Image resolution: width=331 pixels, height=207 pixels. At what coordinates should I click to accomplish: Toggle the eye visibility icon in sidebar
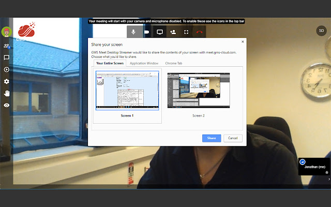tap(7, 105)
